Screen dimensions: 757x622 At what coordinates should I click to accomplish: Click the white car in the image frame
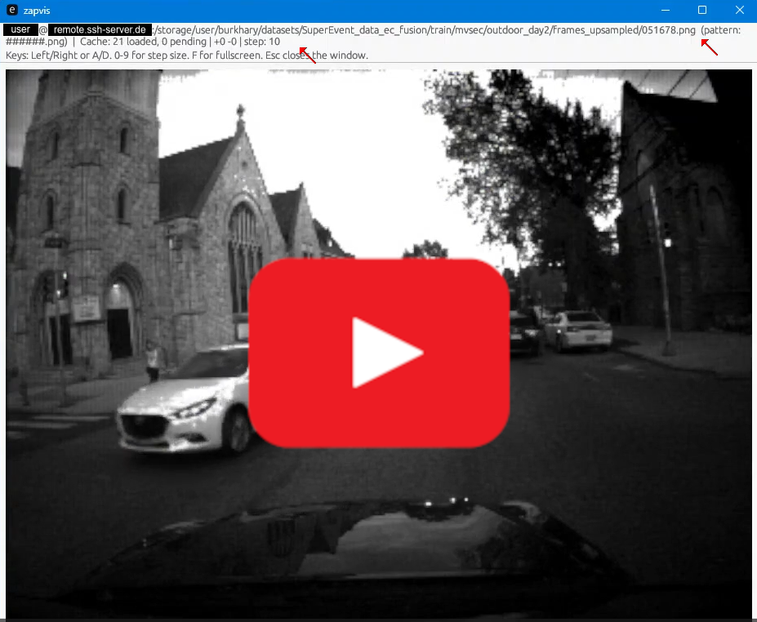point(186,398)
